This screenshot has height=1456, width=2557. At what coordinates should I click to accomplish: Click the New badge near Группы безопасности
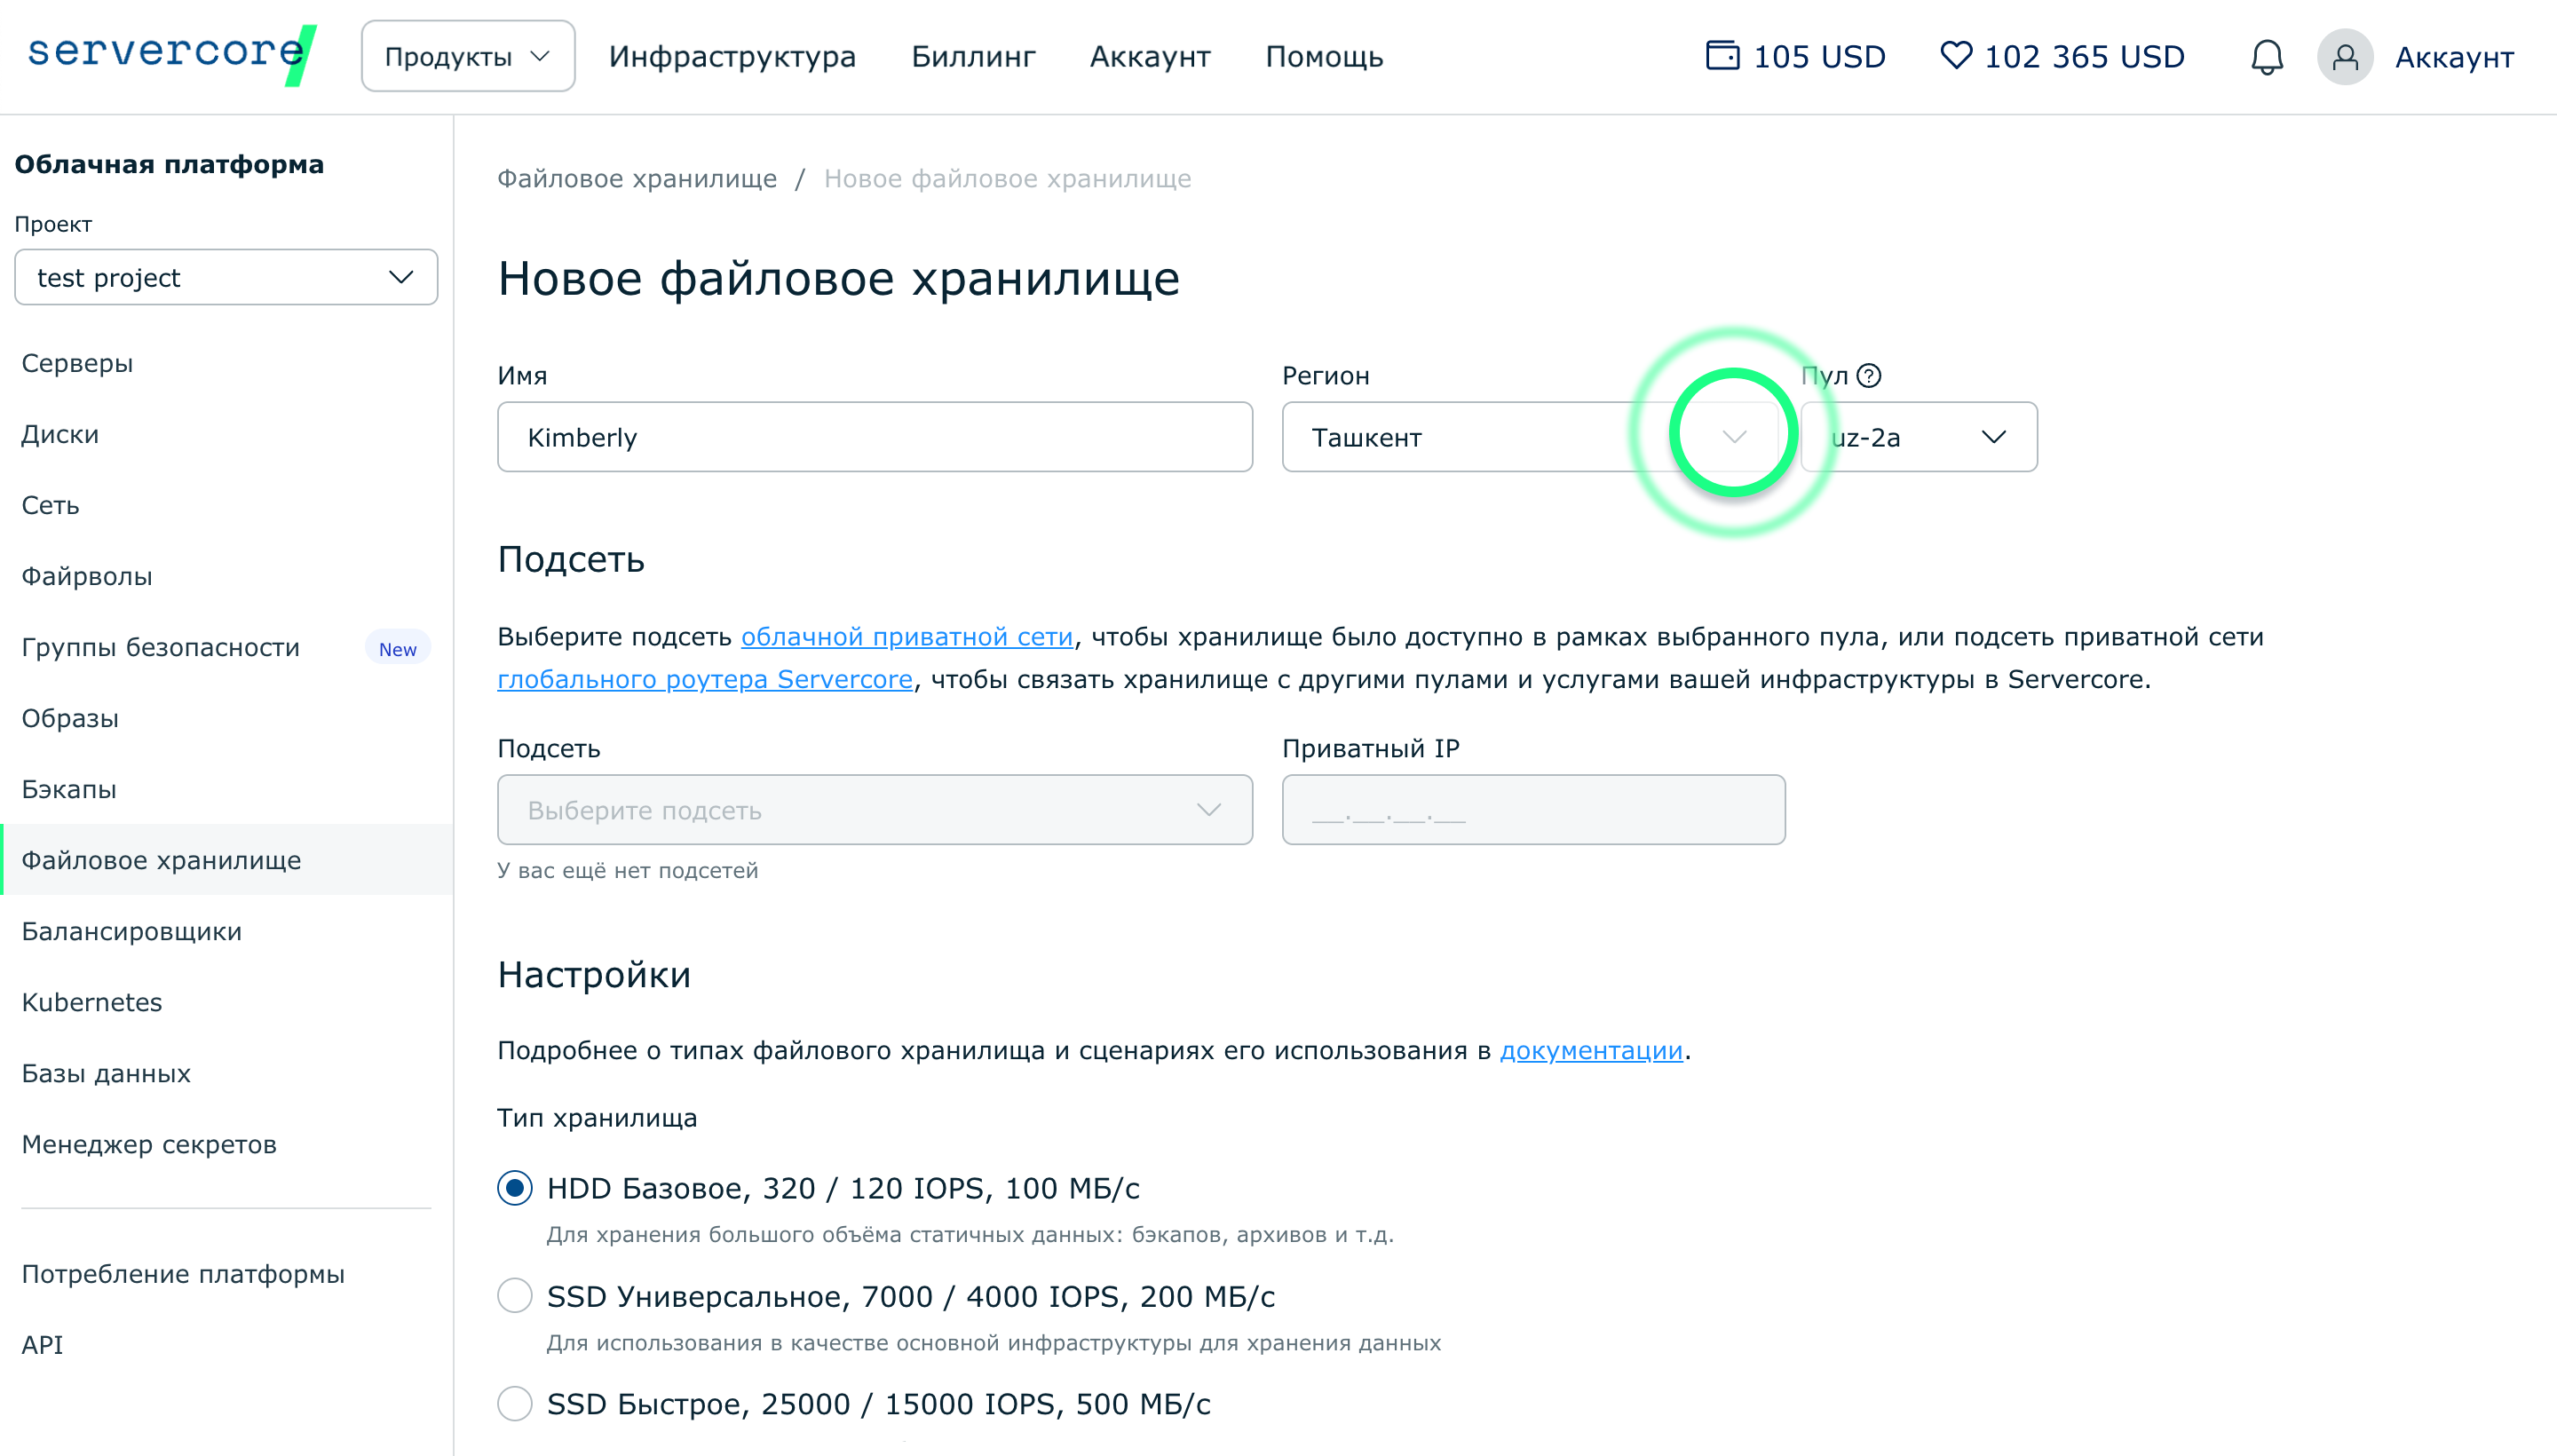click(x=397, y=649)
